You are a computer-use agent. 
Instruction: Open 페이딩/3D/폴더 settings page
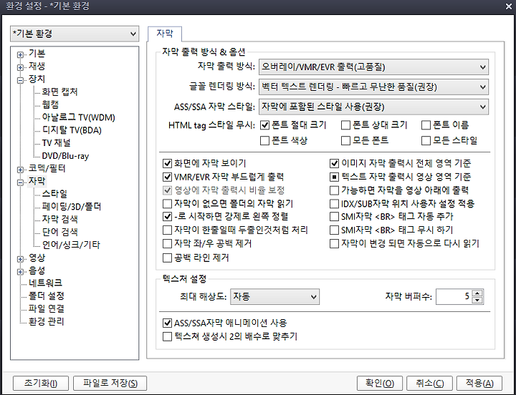[x=72, y=207]
